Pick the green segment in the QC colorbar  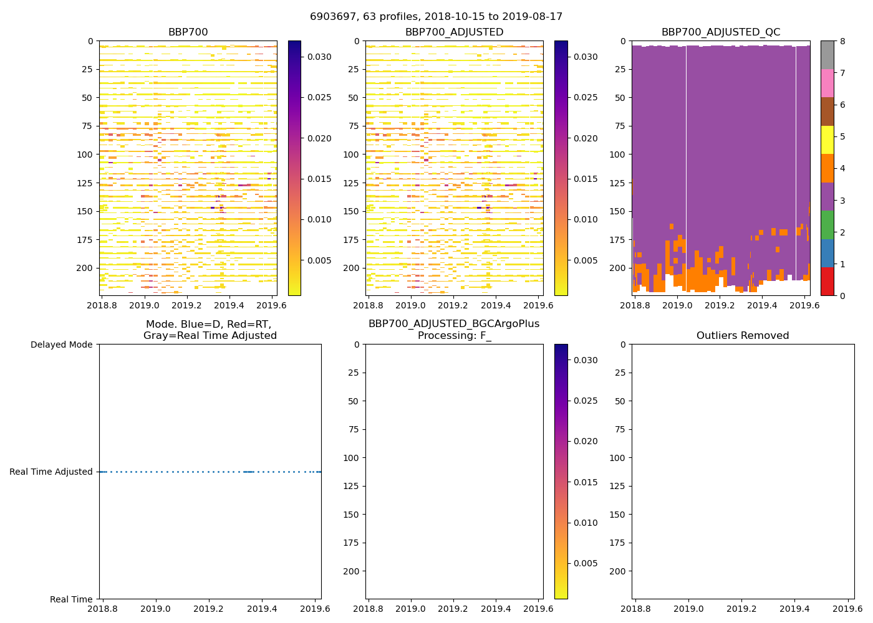click(x=827, y=225)
